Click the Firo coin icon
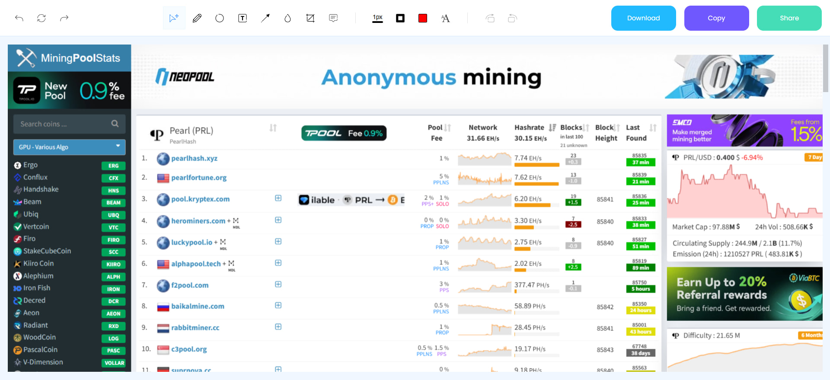The width and height of the screenshot is (830, 380). 18,239
